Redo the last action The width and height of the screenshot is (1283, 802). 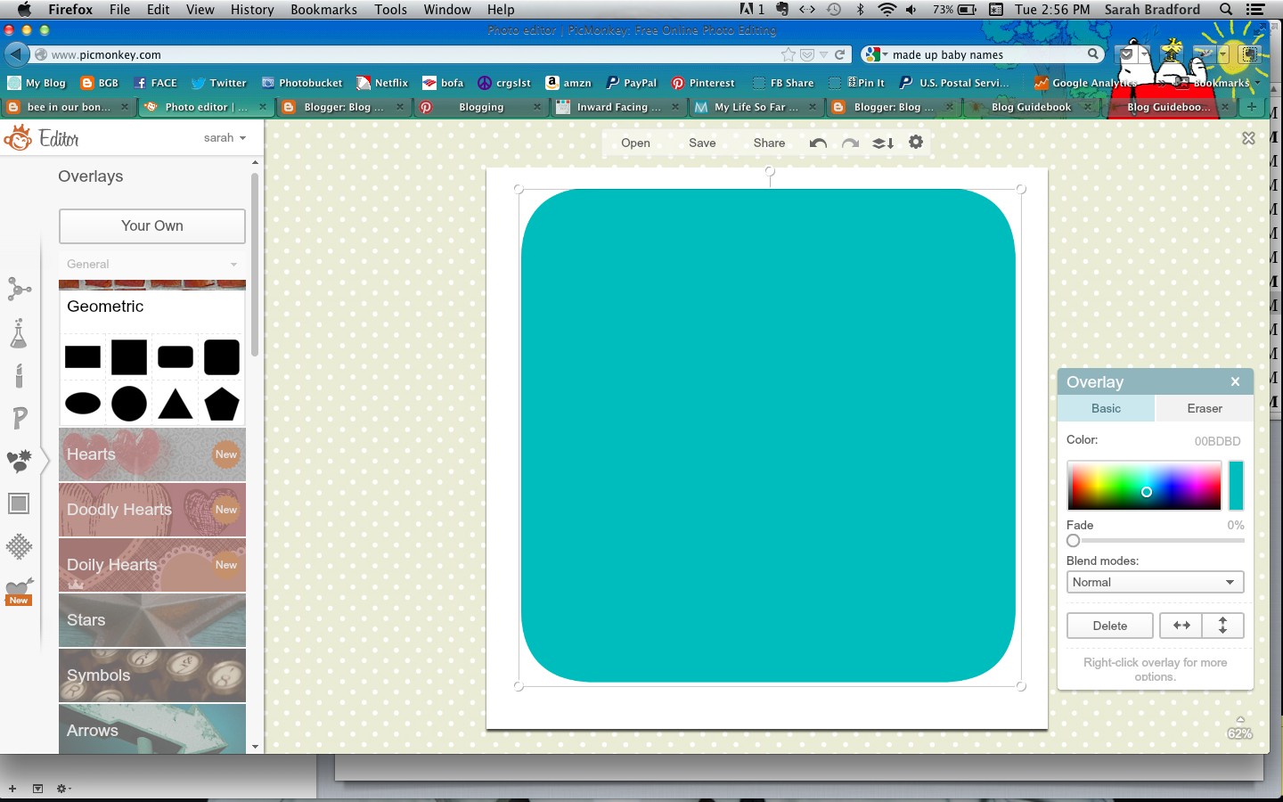tap(849, 143)
